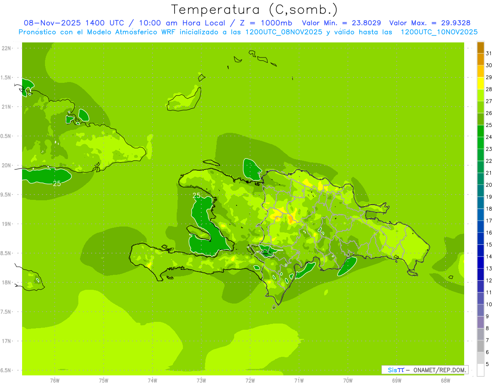Click the 76W longitude axis label

55,381
